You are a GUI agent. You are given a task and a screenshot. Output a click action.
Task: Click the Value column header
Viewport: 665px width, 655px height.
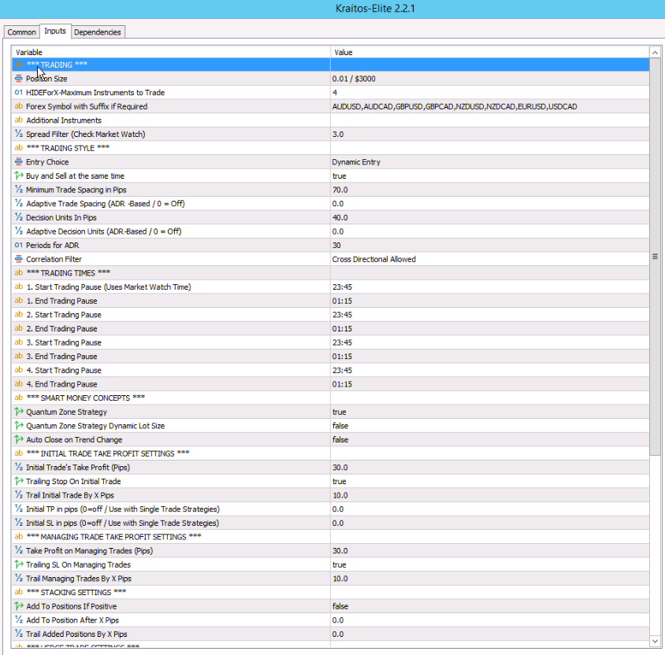(490, 52)
